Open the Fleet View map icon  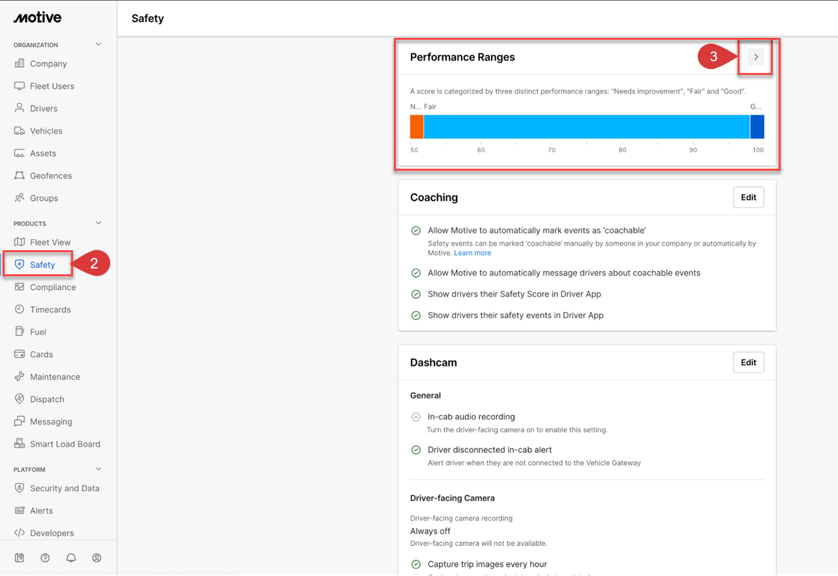pos(20,242)
